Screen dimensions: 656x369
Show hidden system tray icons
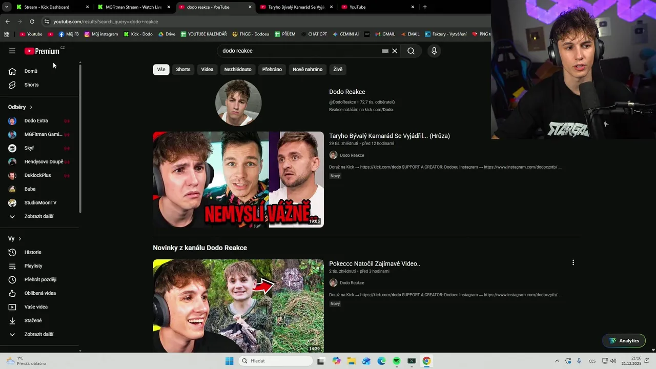557,361
